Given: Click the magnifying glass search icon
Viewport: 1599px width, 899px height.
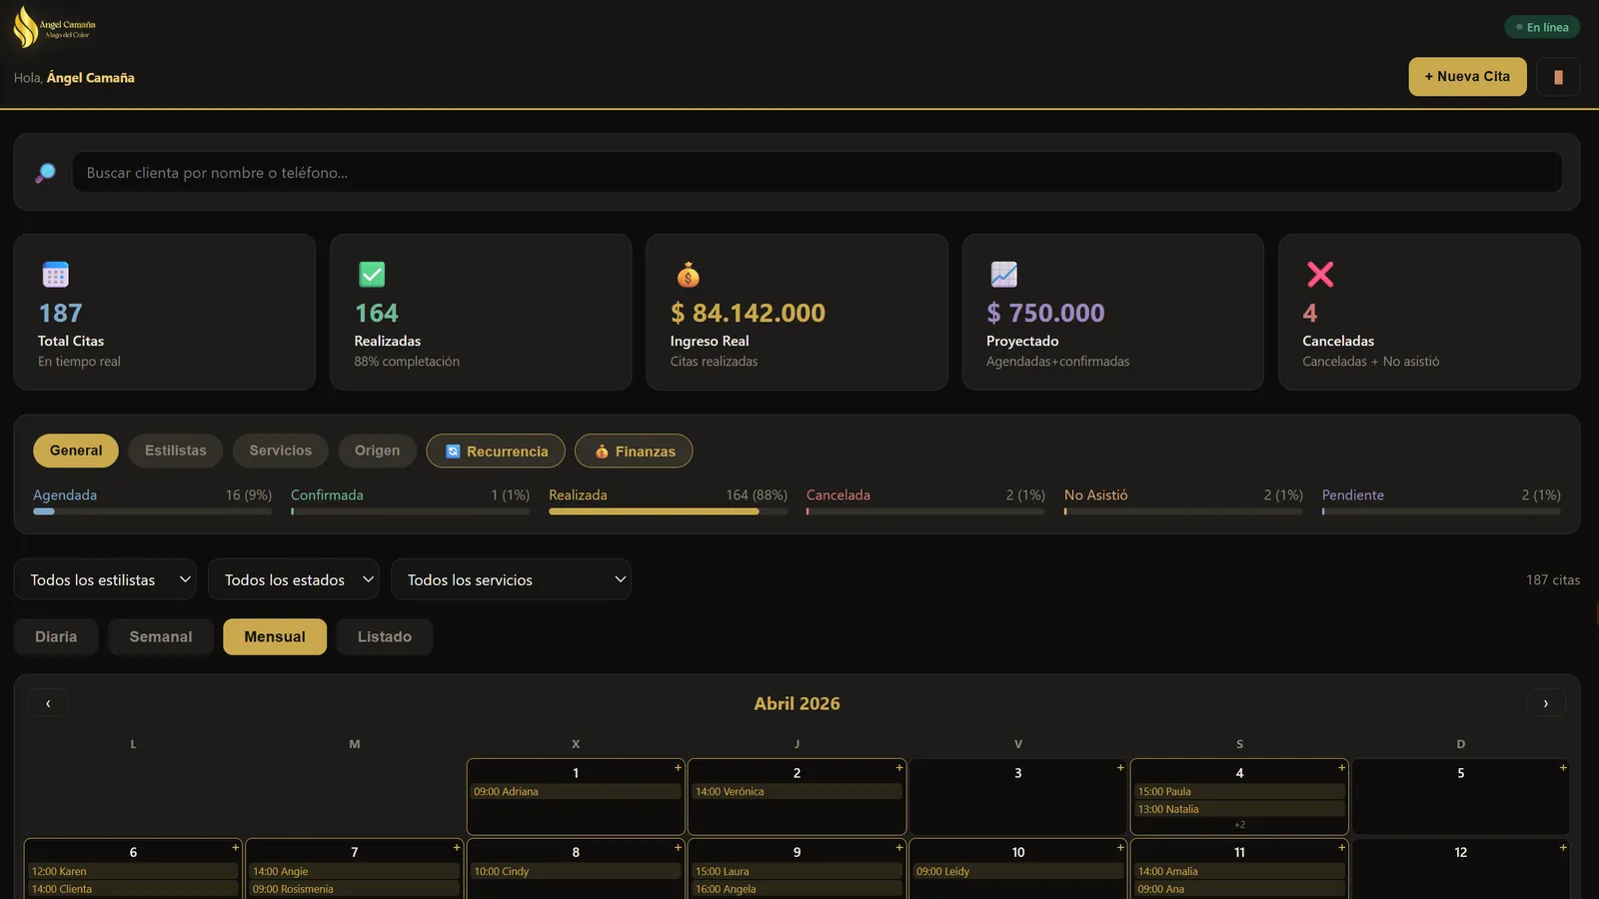Looking at the screenshot, I should pos(45,173).
